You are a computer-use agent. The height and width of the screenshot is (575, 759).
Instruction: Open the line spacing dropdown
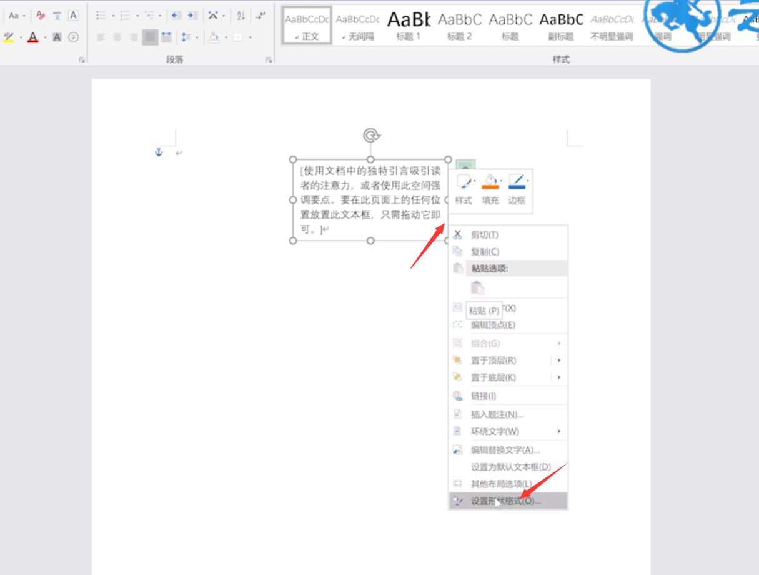pos(189,37)
